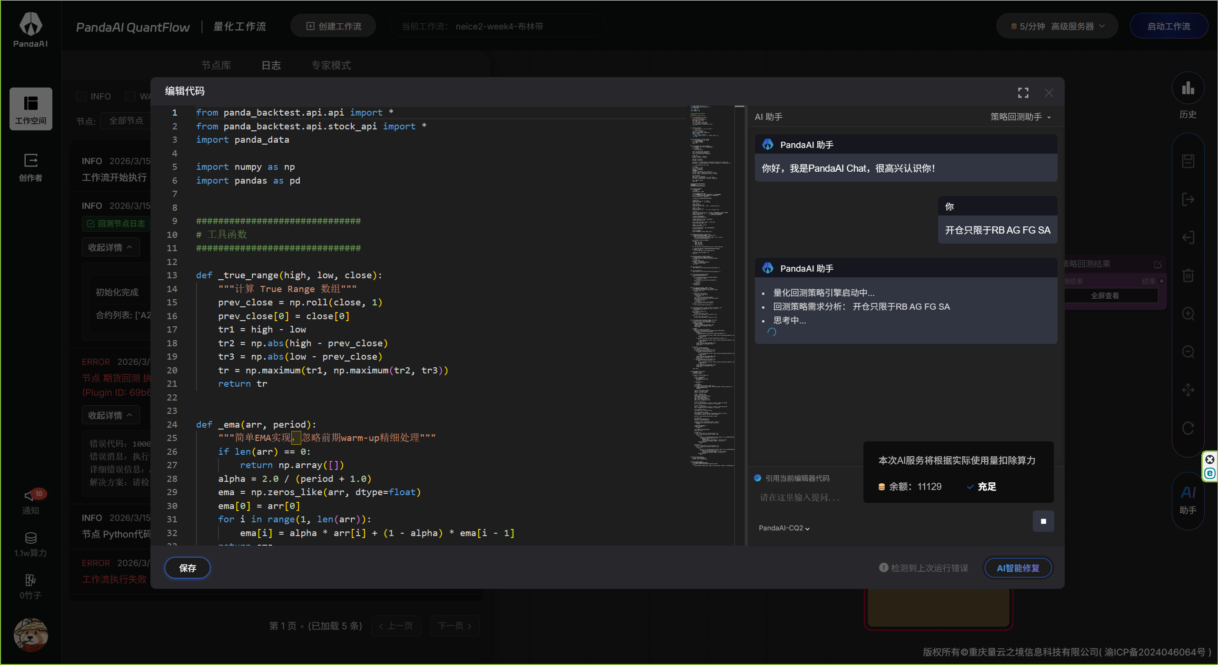Switch to the 节点库 tab
The image size is (1218, 665).
[x=216, y=66]
